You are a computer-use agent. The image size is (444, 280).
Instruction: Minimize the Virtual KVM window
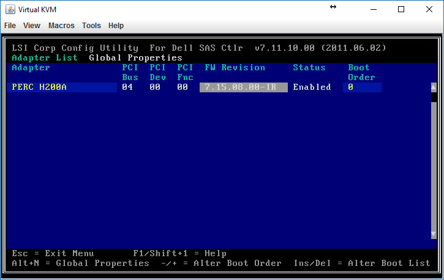(x=374, y=9)
